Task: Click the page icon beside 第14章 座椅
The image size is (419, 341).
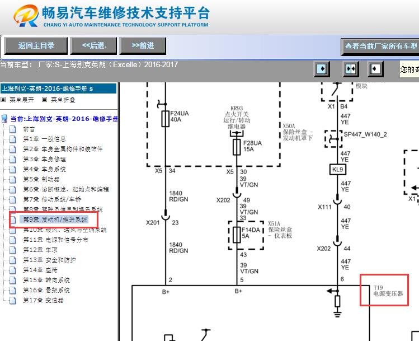Action: pyautogui.click(x=12, y=270)
